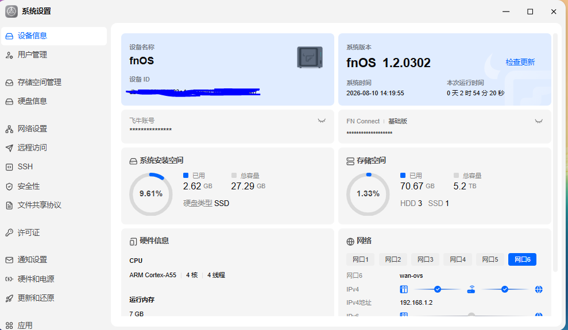Click the 70.67 GB used storage value
The height and width of the screenshot is (330, 568).
(418, 186)
